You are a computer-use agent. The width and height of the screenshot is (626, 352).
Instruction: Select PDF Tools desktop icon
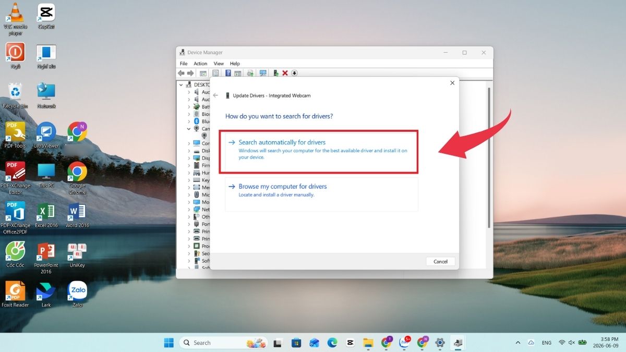(16, 136)
